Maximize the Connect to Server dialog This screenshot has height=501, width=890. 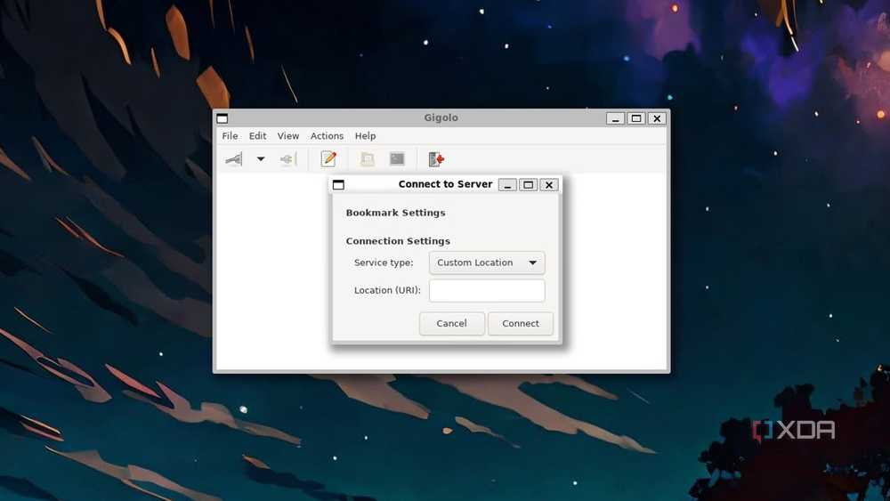pyautogui.click(x=529, y=185)
